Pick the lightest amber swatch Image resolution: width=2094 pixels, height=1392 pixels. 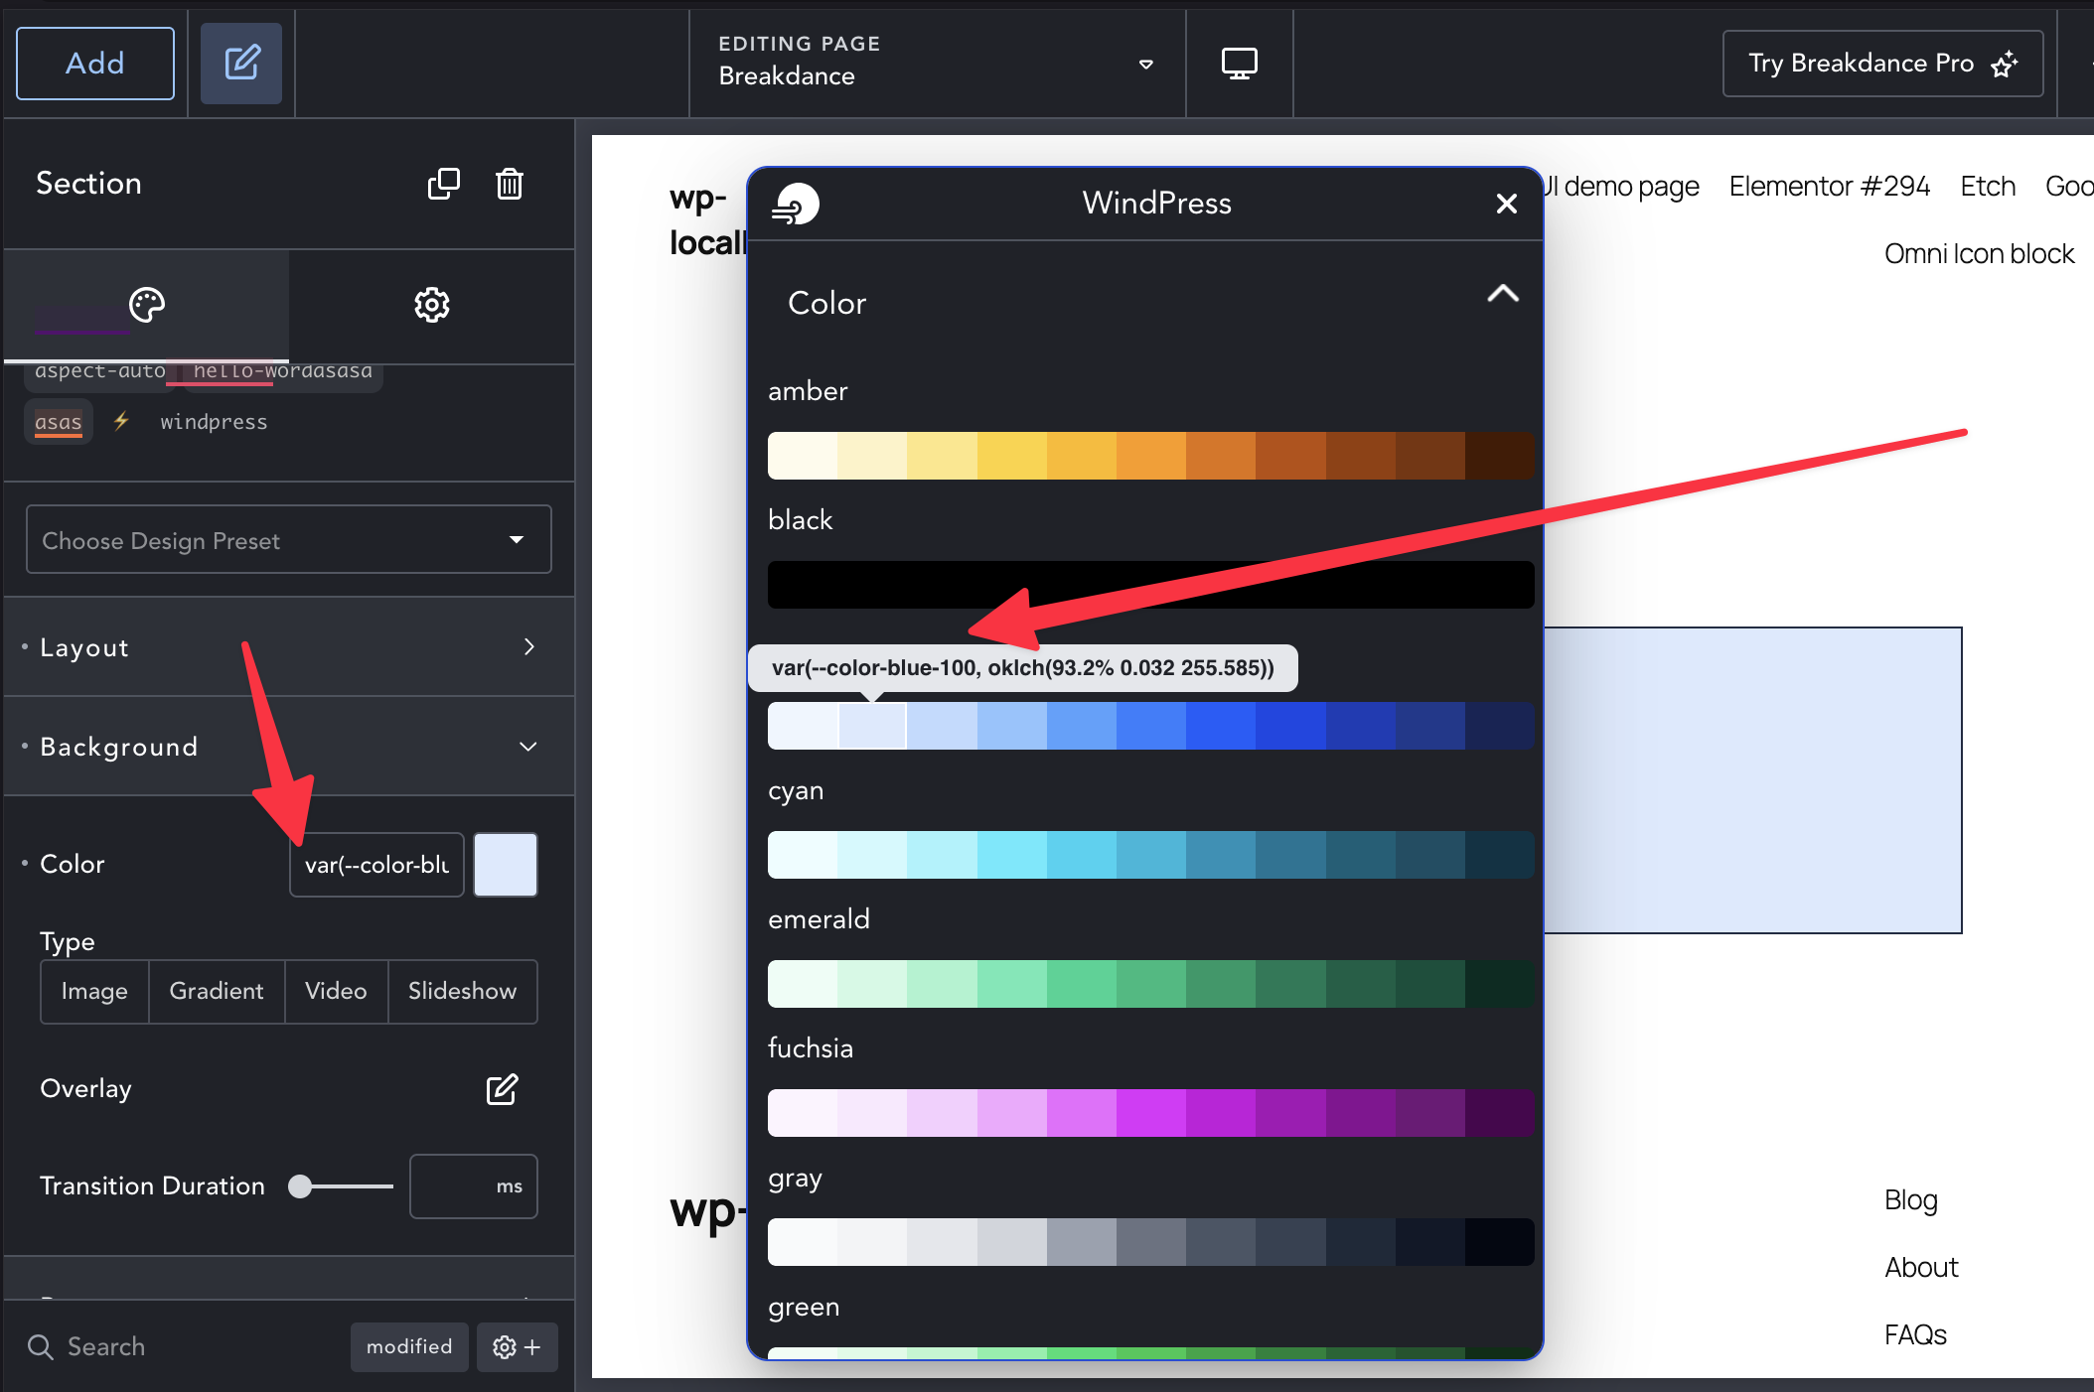[803, 456]
